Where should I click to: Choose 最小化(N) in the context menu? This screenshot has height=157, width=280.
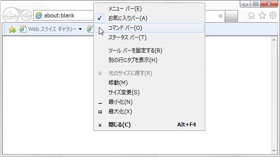(x=149, y=102)
